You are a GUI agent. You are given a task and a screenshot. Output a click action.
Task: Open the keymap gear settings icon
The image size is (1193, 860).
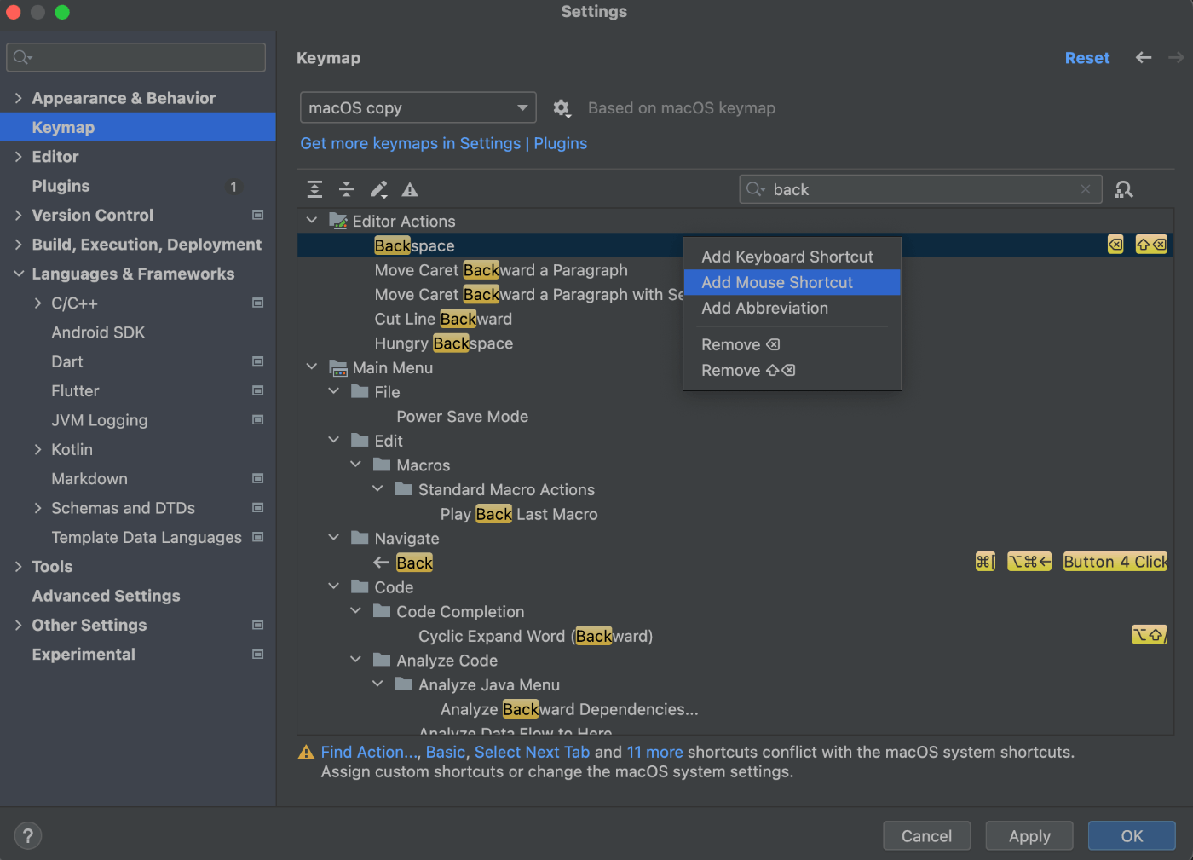562,108
